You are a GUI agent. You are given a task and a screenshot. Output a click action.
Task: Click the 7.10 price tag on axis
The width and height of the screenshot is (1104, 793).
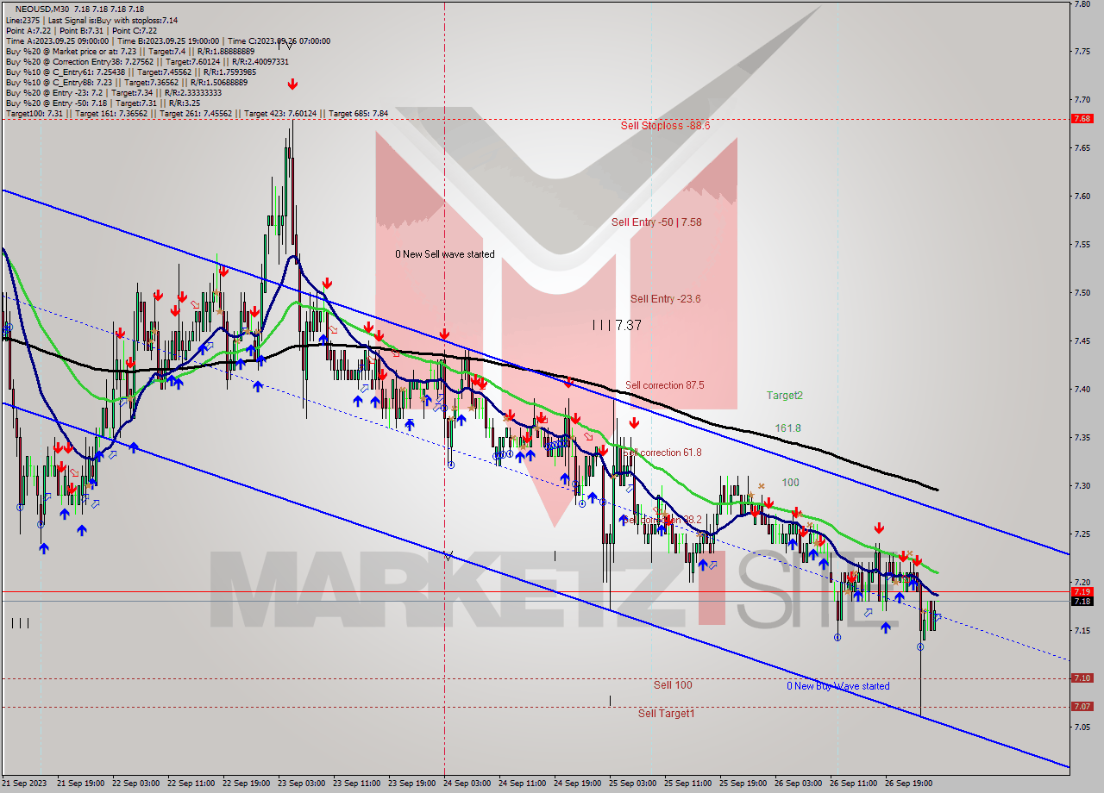[1082, 678]
